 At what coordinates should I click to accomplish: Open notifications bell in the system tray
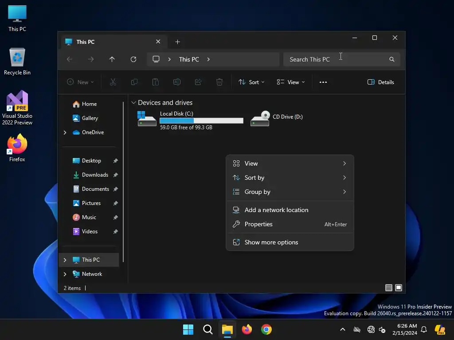coord(424,329)
